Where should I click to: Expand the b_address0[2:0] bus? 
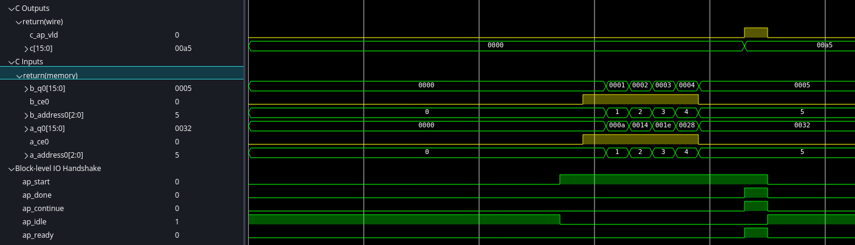(x=26, y=115)
